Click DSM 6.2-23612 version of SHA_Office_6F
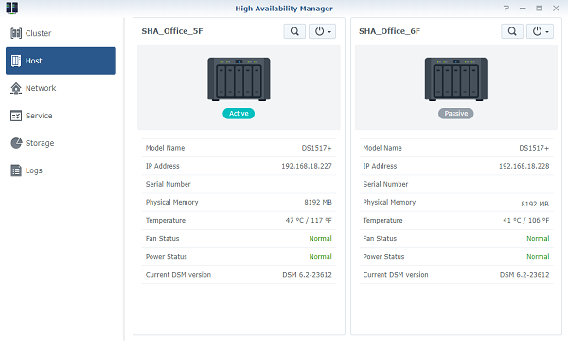The width and height of the screenshot is (568, 341). (524, 275)
